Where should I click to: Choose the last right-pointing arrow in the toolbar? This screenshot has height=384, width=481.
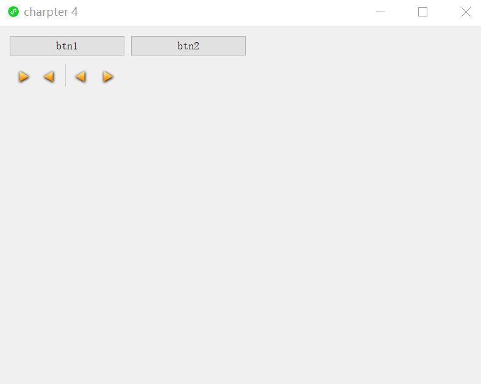pyautogui.click(x=108, y=77)
